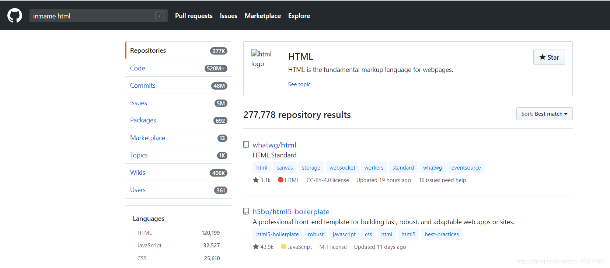
Task: Click the html topic tag under whatwg/html
Action: pyautogui.click(x=262, y=168)
